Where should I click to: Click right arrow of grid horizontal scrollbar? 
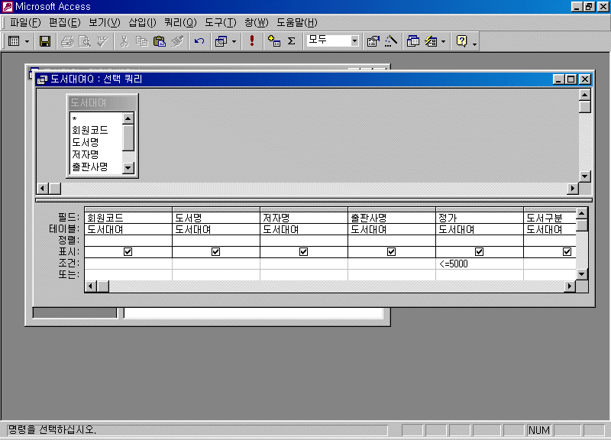click(569, 286)
